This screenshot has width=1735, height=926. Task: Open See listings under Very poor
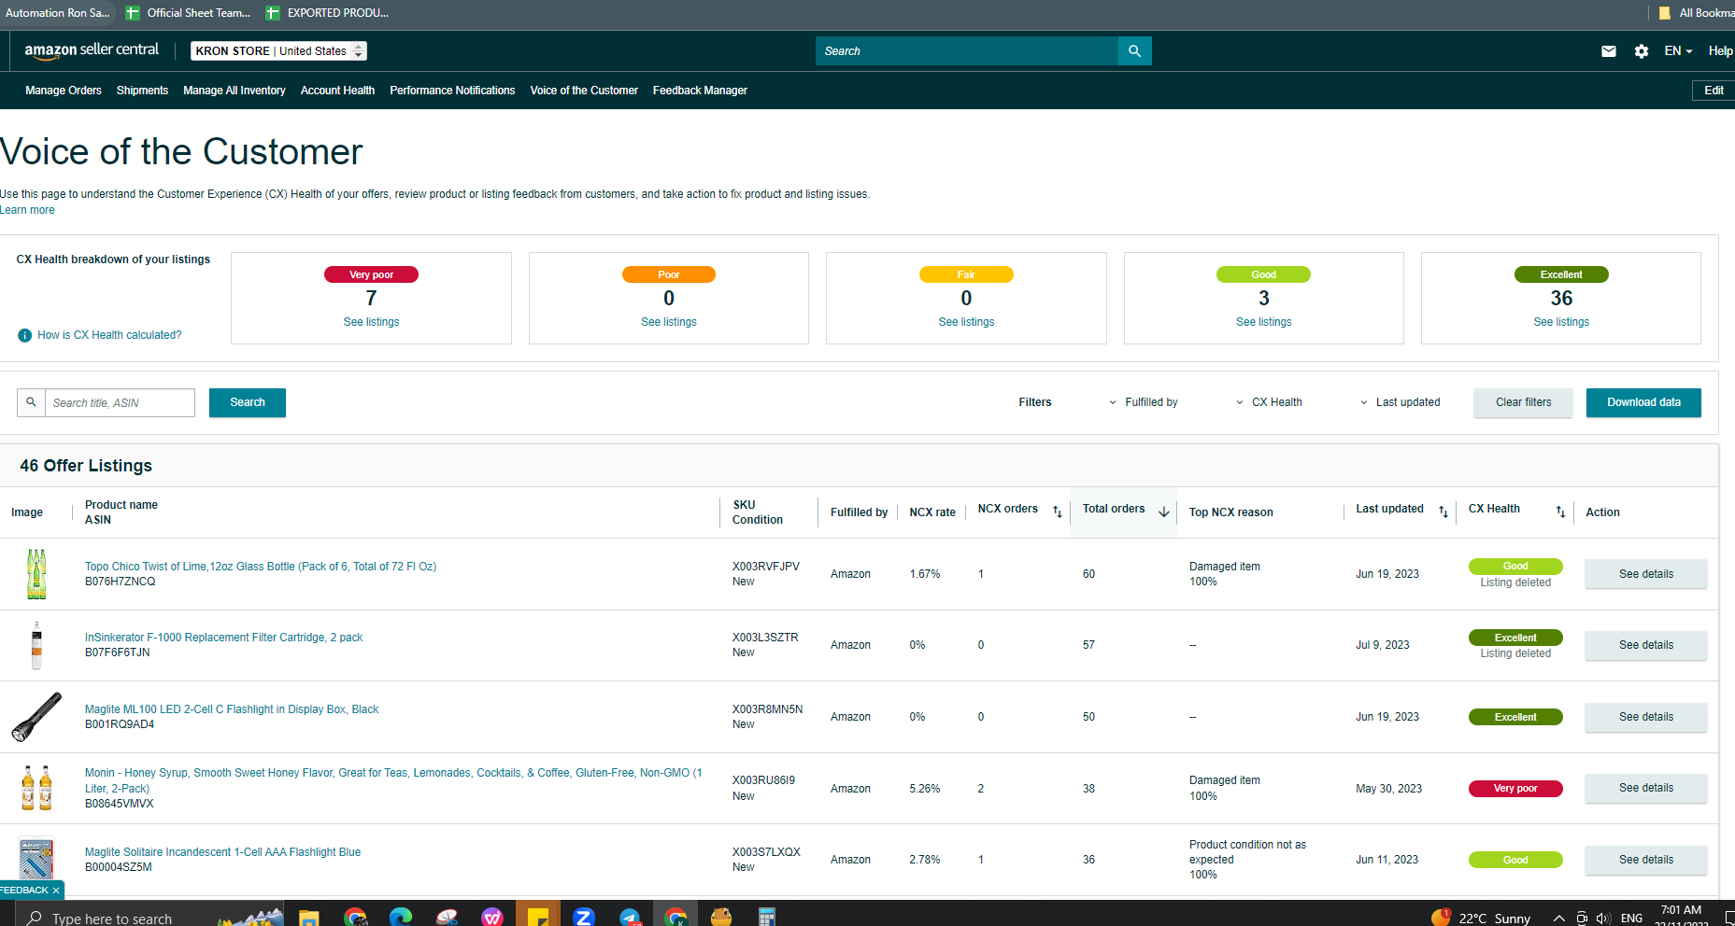[371, 322]
